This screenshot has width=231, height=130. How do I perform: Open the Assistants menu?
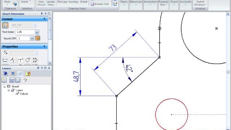(186, 3)
